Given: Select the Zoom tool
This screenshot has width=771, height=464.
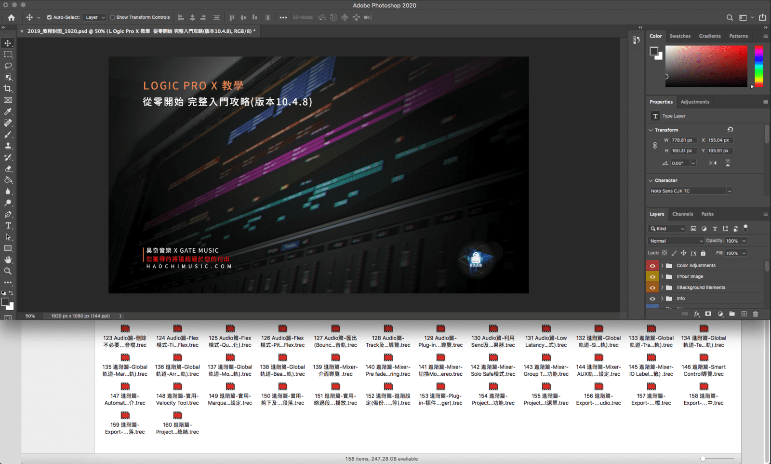Looking at the screenshot, I should click(8, 271).
